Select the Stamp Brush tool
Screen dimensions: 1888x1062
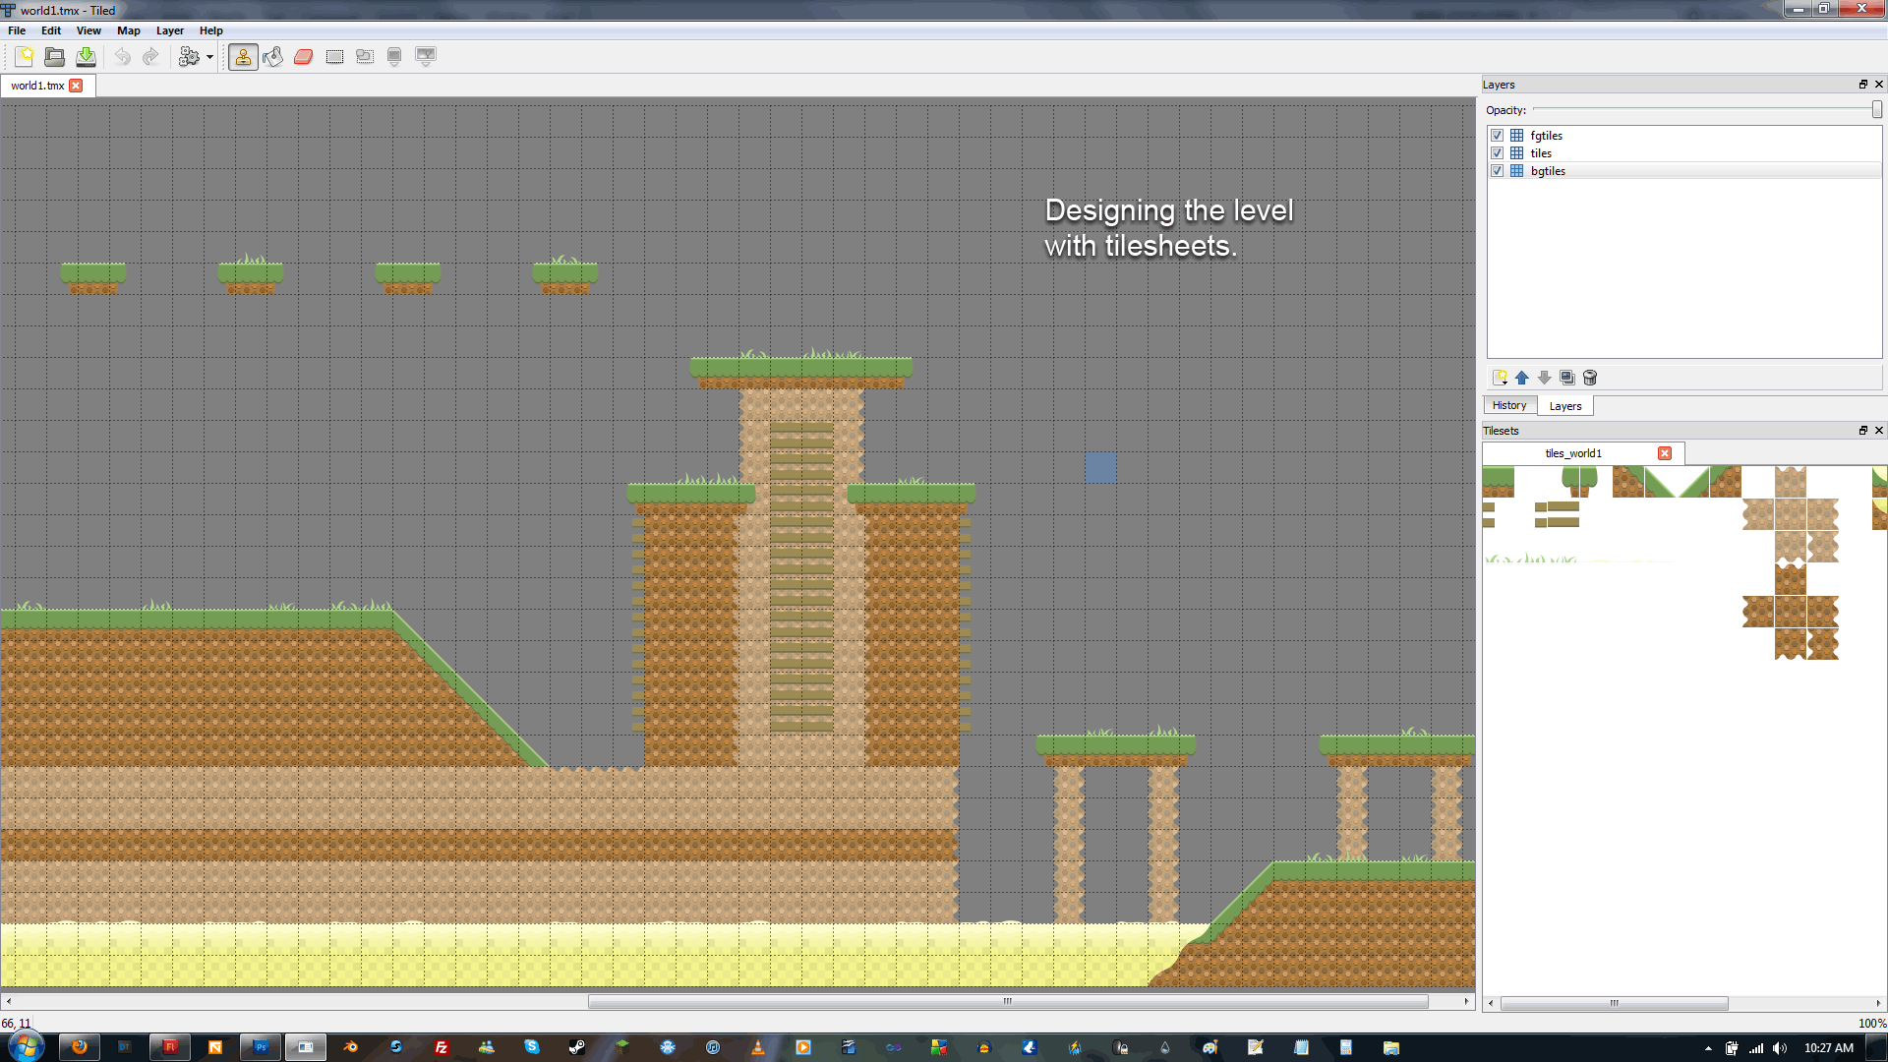(x=243, y=57)
